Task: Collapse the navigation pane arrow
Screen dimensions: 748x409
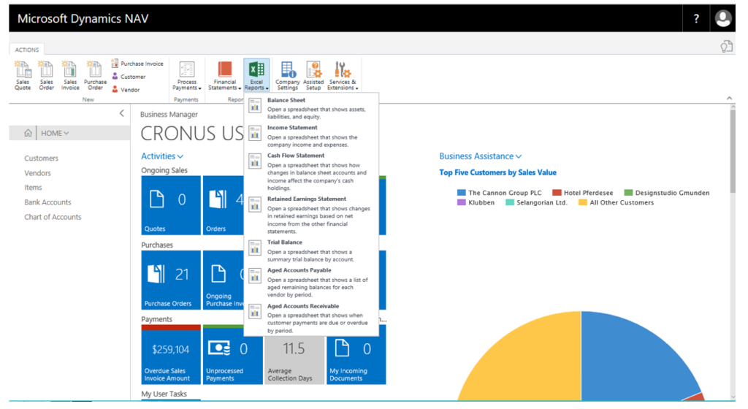Action: 122,113
